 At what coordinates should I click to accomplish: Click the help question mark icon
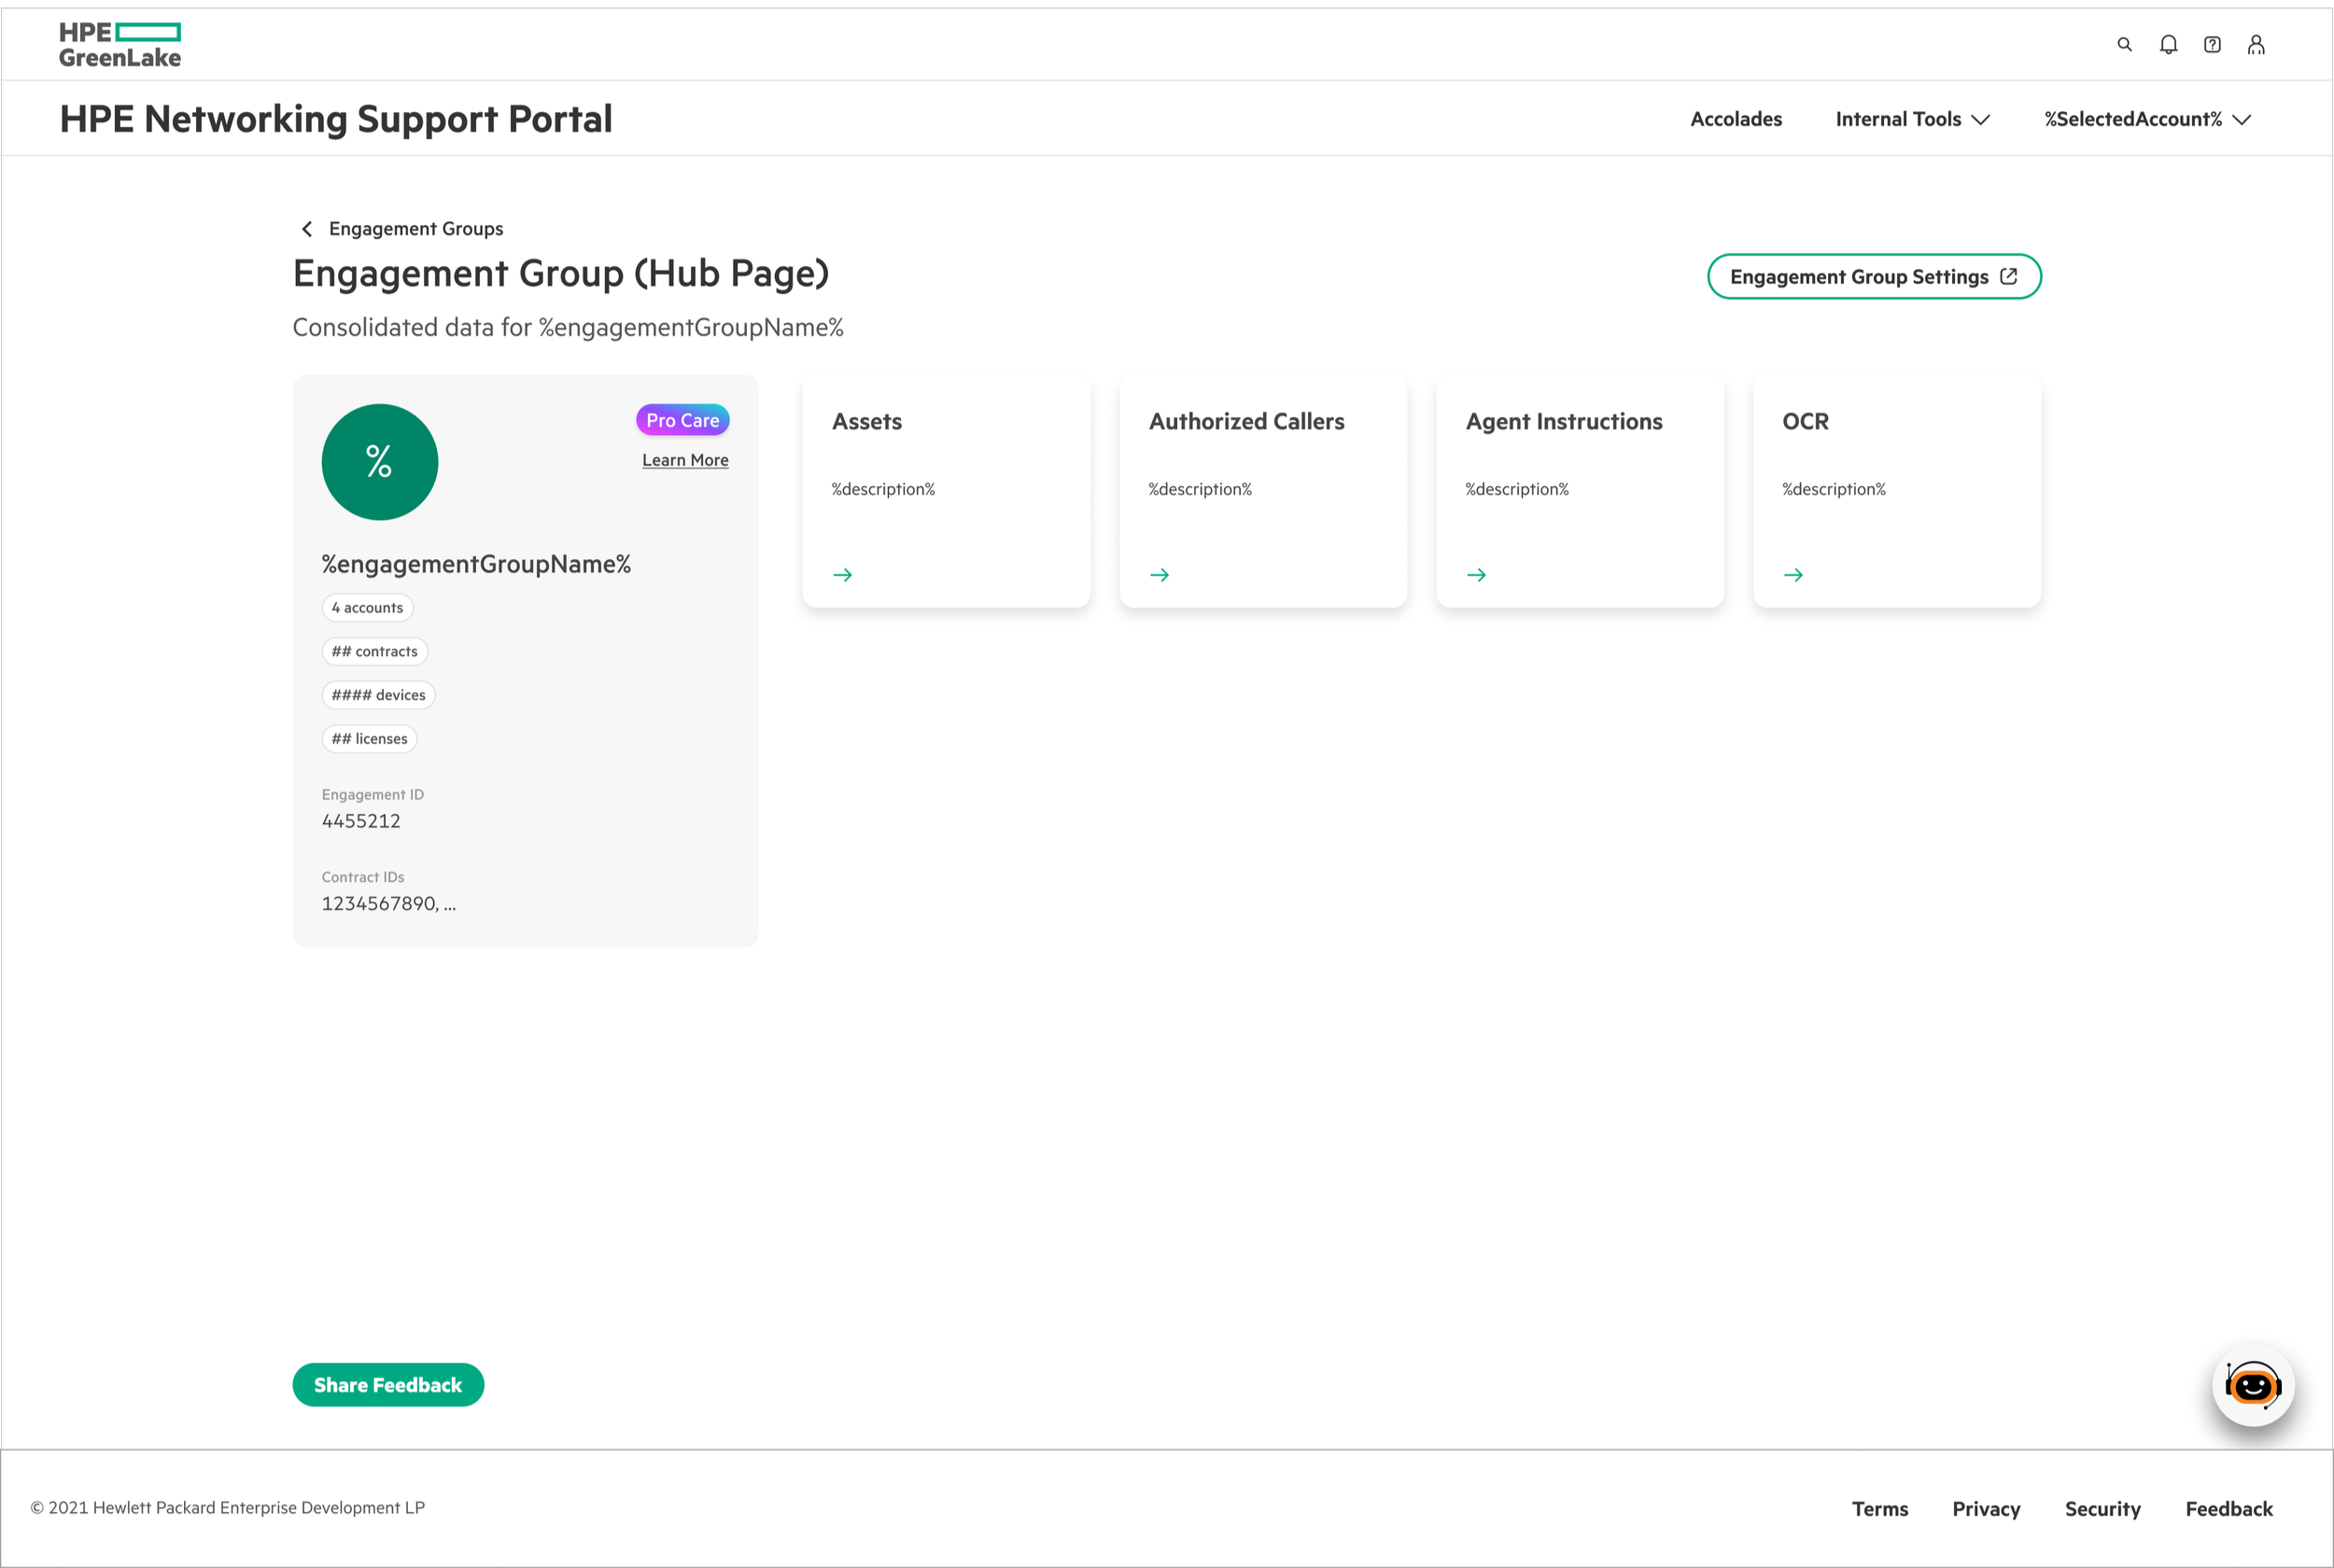click(2212, 44)
